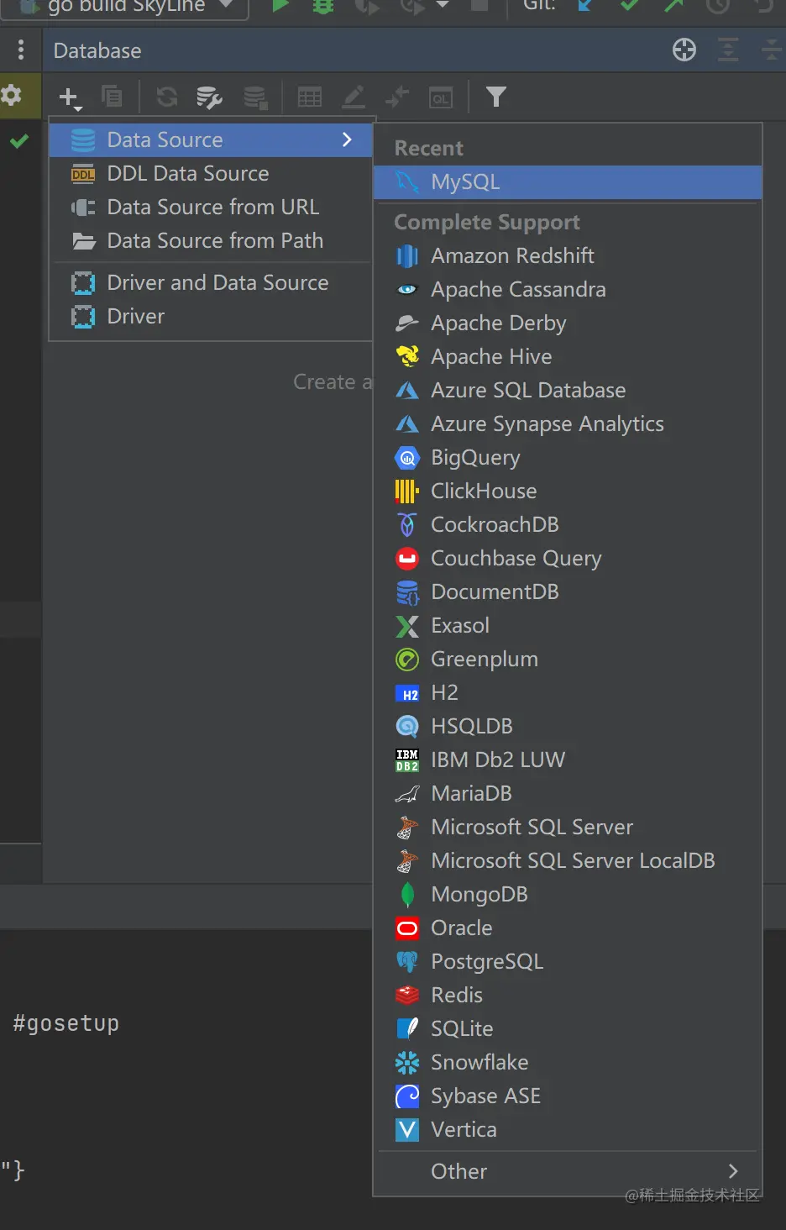Click the filter funnel icon

click(495, 97)
